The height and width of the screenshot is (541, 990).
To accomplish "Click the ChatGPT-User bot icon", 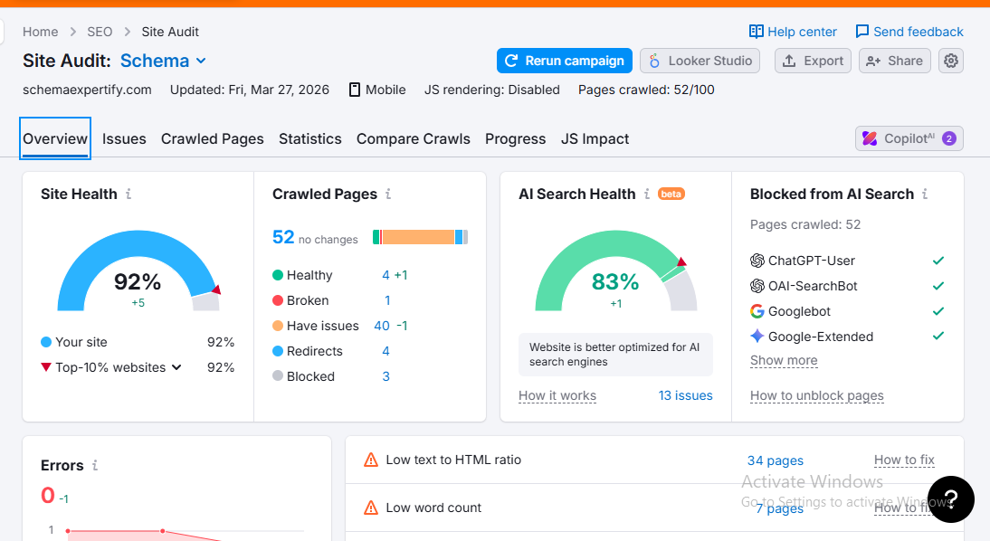I will pos(757,260).
